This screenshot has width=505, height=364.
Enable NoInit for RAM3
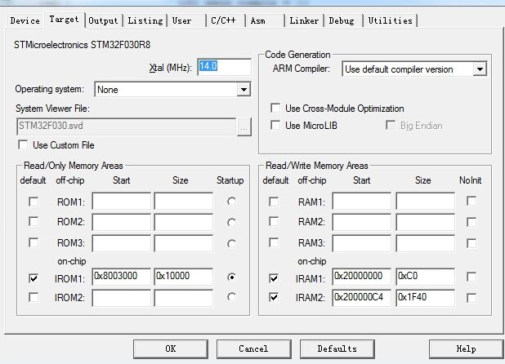tap(471, 243)
